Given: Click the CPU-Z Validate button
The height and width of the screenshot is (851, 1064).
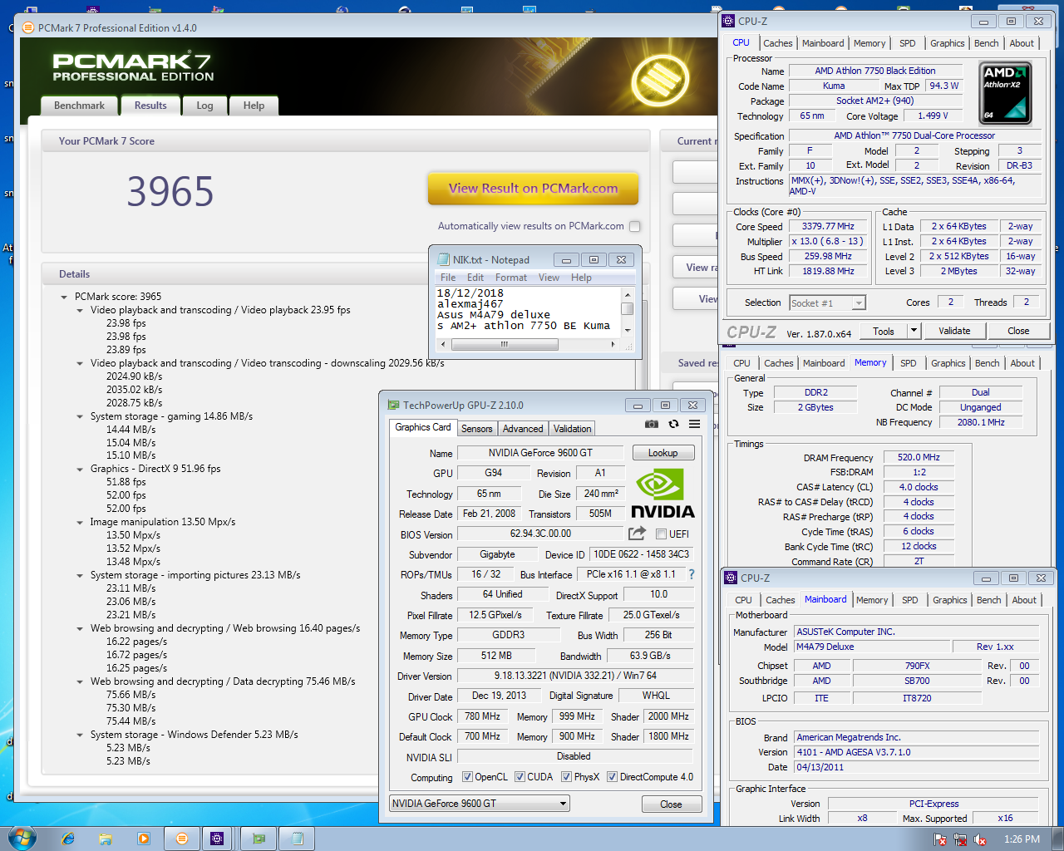Looking at the screenshot, I should pyautogui.click(x=954, y=331).
